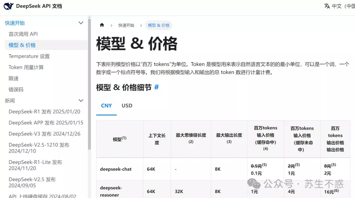The width and height of the screenshot is (355, 198).
Task: Click the # anchor link beside 模型 & 价格细节
Action: tap(156, 87)
